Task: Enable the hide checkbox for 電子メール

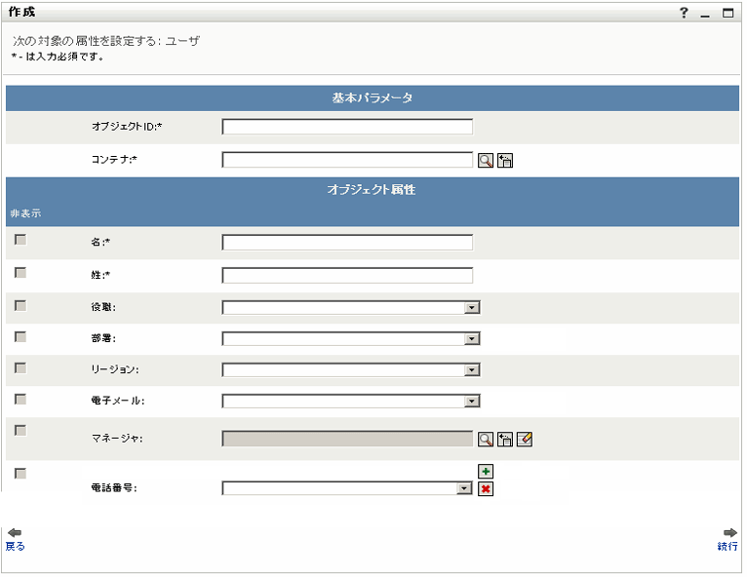Action: tap(20, 400)
